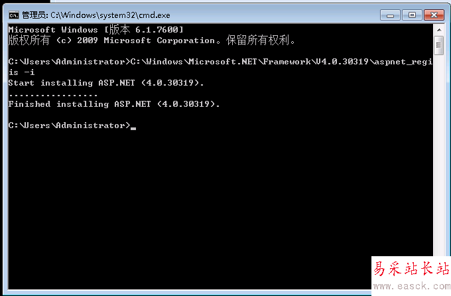Click the Microsoft Corporation copyright line
Screen dimensions: 451x296
(151, 40)
